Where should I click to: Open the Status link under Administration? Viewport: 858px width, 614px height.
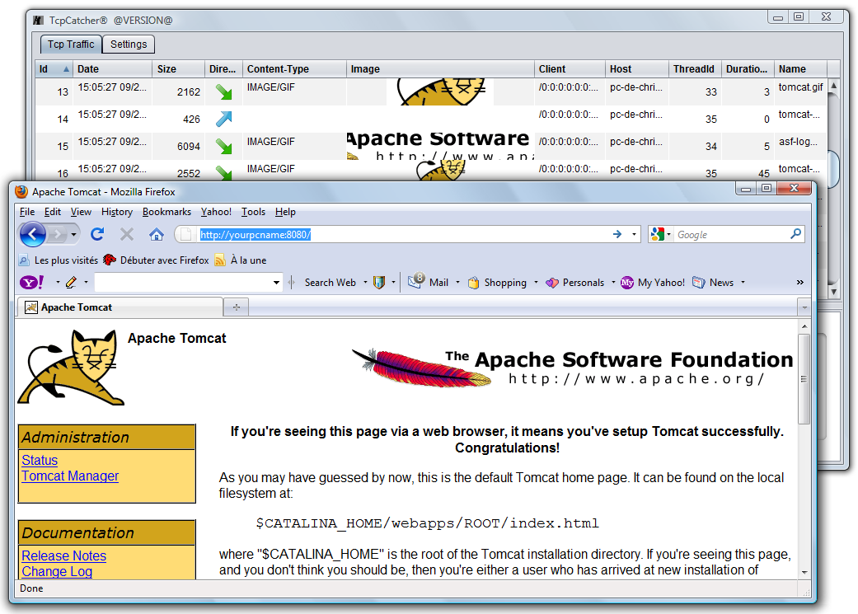[40, 460]
